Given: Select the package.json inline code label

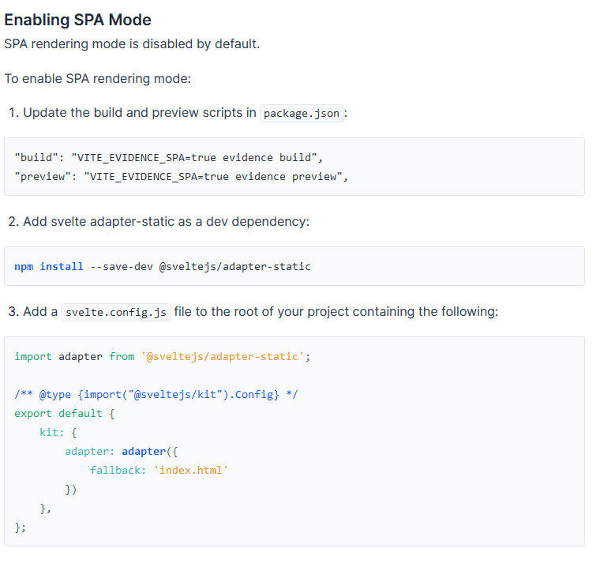Looking at the screenshot, I should 301,113.
